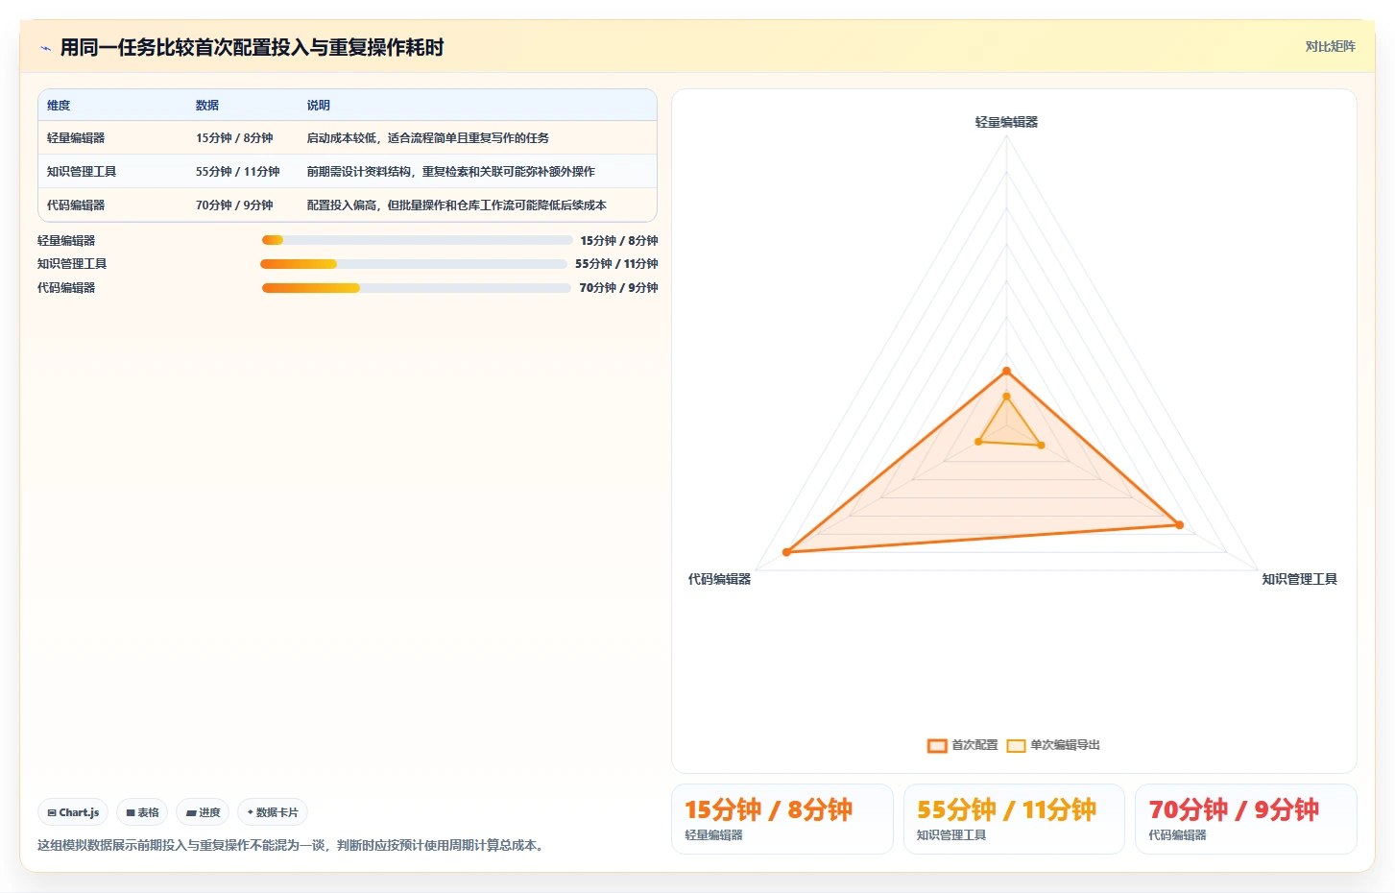Click the small icon beside the page title

pyautogui.click(x=45, y=48)
